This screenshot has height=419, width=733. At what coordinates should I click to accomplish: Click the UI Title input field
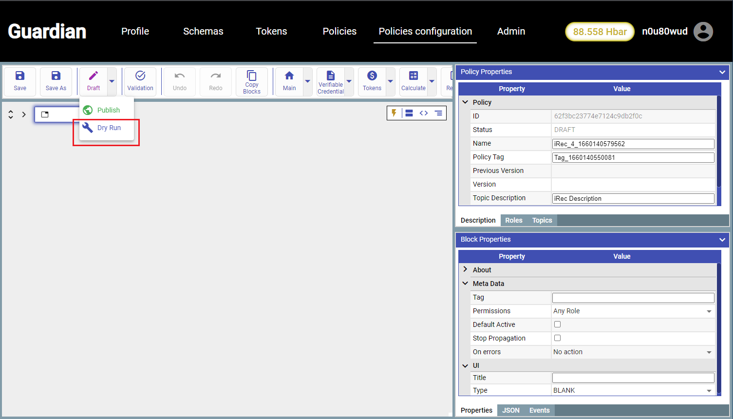pyautogui.click(x=633, y=378)
